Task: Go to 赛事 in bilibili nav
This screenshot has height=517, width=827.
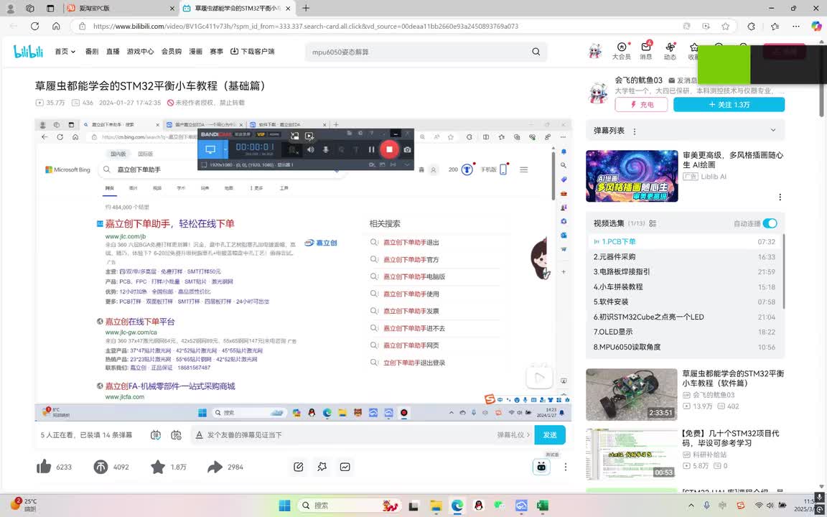Action: point(216,51)
